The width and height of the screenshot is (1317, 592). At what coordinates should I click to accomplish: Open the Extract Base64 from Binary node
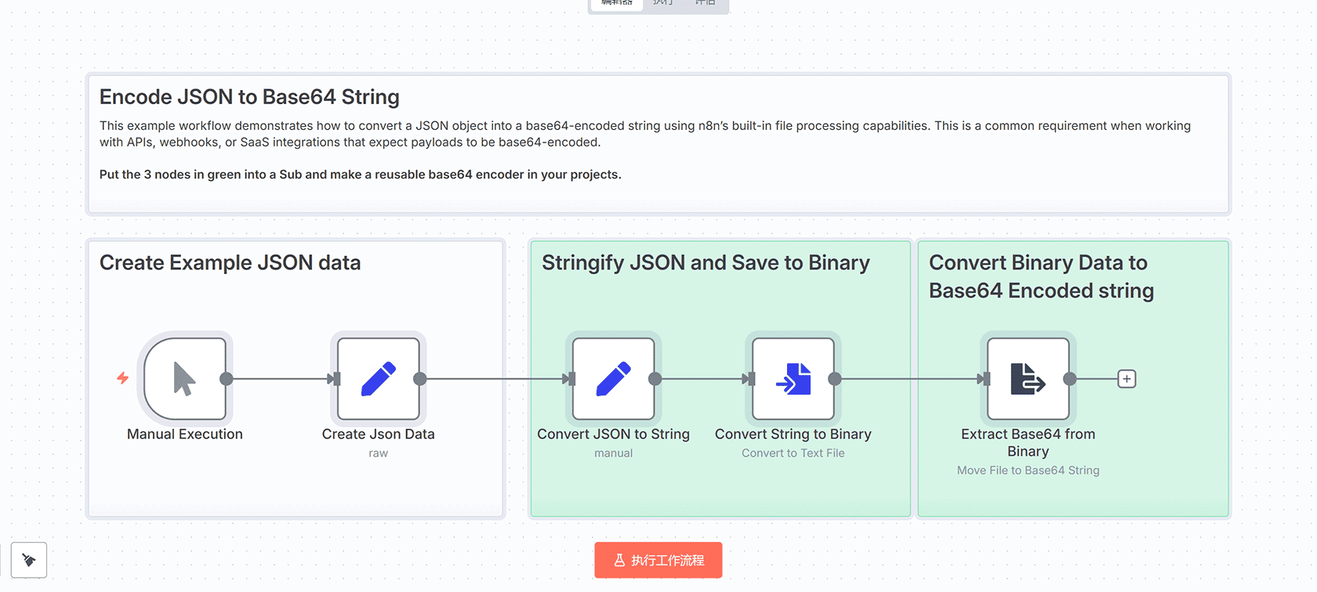1028,379
